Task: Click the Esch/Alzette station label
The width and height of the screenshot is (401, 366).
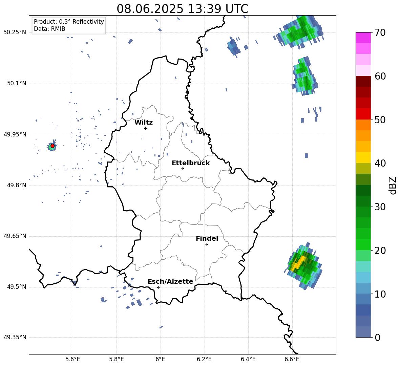Action: coord(170,281)
